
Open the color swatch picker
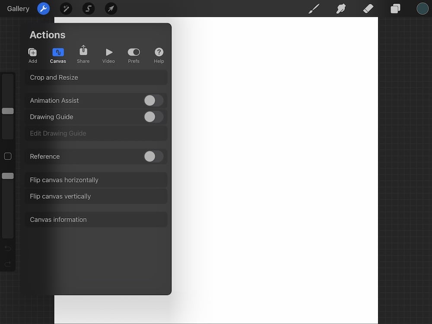point(422,8)
